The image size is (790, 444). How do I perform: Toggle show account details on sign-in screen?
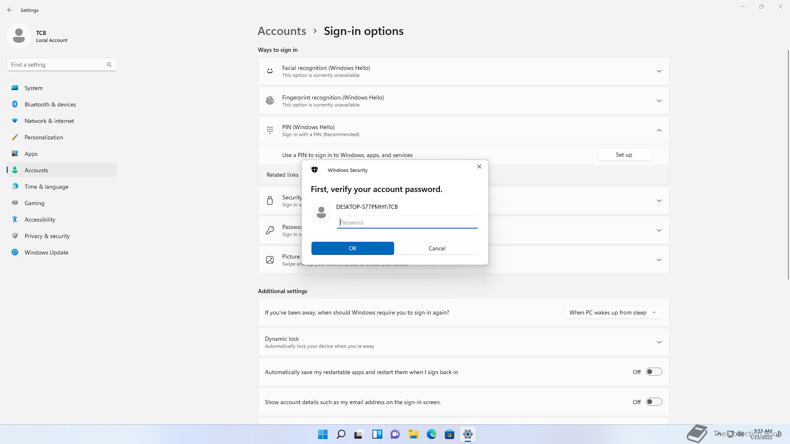pyautogui.click(x=653, y=402)
